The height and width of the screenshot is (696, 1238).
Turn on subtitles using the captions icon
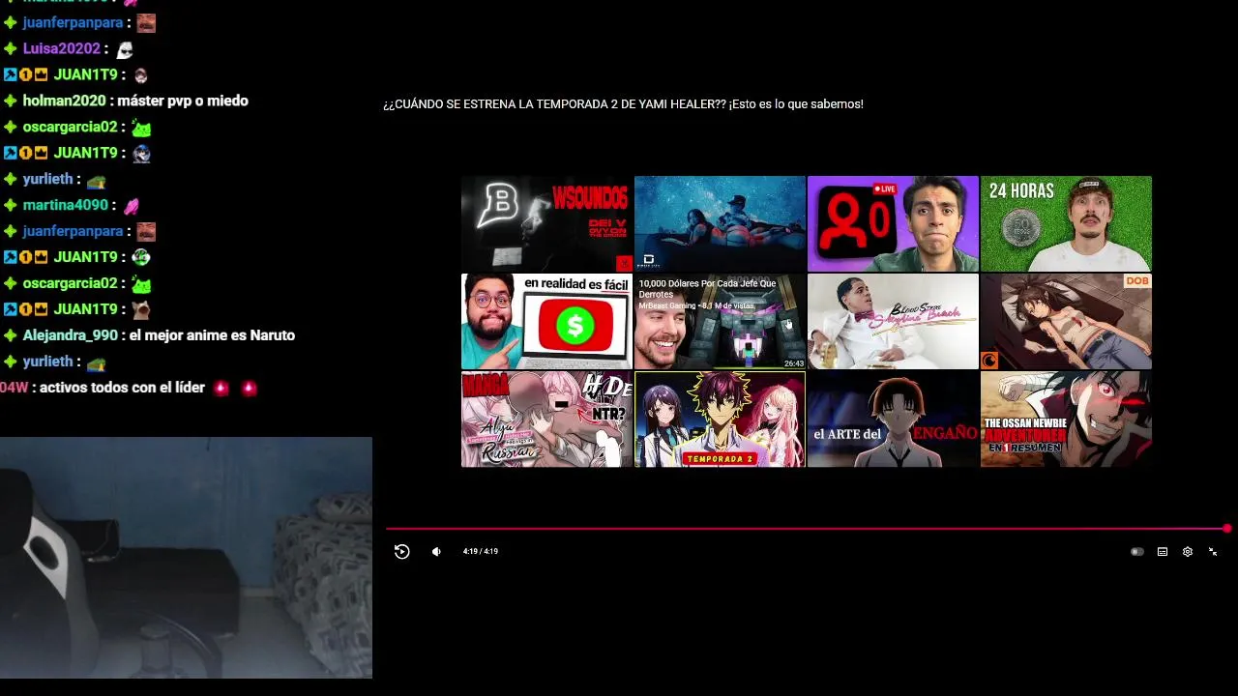(1163, 552)
